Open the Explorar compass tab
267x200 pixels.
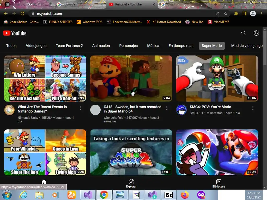(x=131, y=184)
